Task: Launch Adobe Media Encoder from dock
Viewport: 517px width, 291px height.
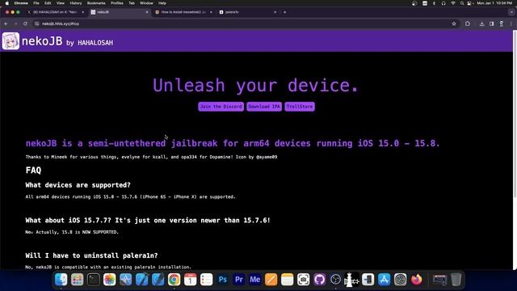Action: pos(255,280)
